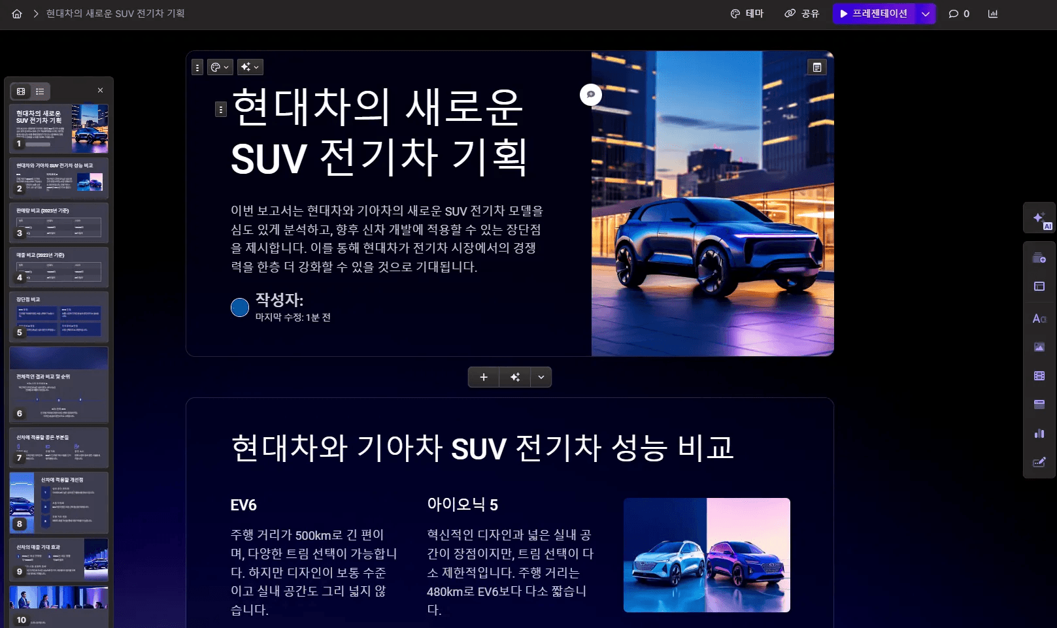Click the card notes icon top-right
This screenshot has width=1057, height=628.
click(817, 67)
